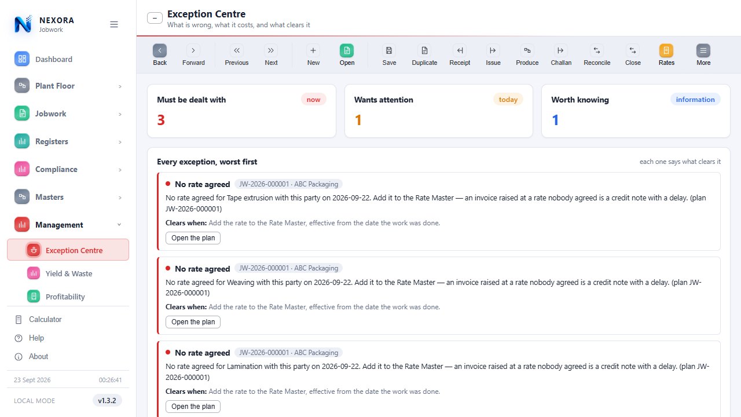Expand the Masters sidebar section
This screenshot has height=417, width=741.
tap(68, 197)
